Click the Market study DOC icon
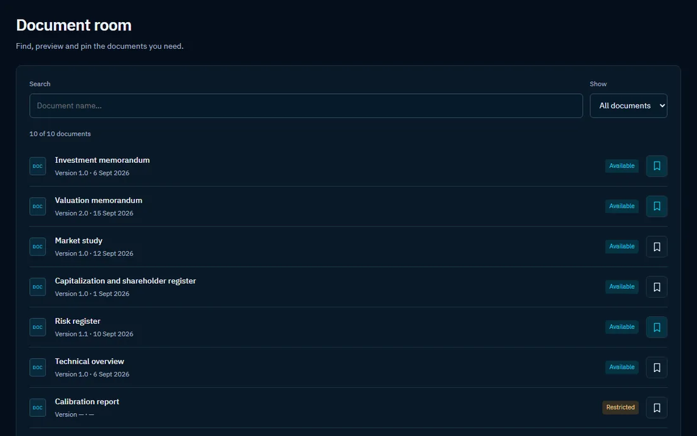This screenshot has width=697, height=436. pyautogui.click(x=38, y=247)
